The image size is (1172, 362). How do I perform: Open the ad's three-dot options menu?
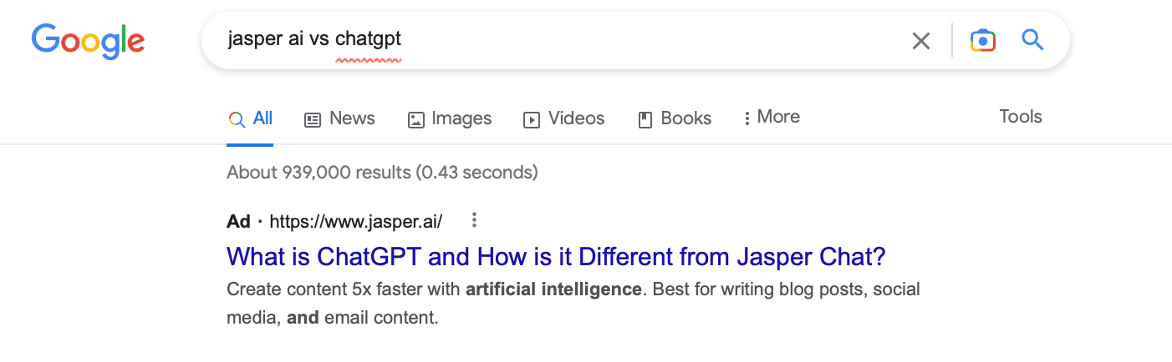[x=474, y=221]
